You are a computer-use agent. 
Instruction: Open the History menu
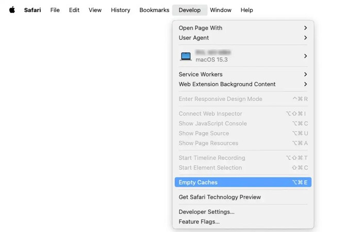pos(120,10)
